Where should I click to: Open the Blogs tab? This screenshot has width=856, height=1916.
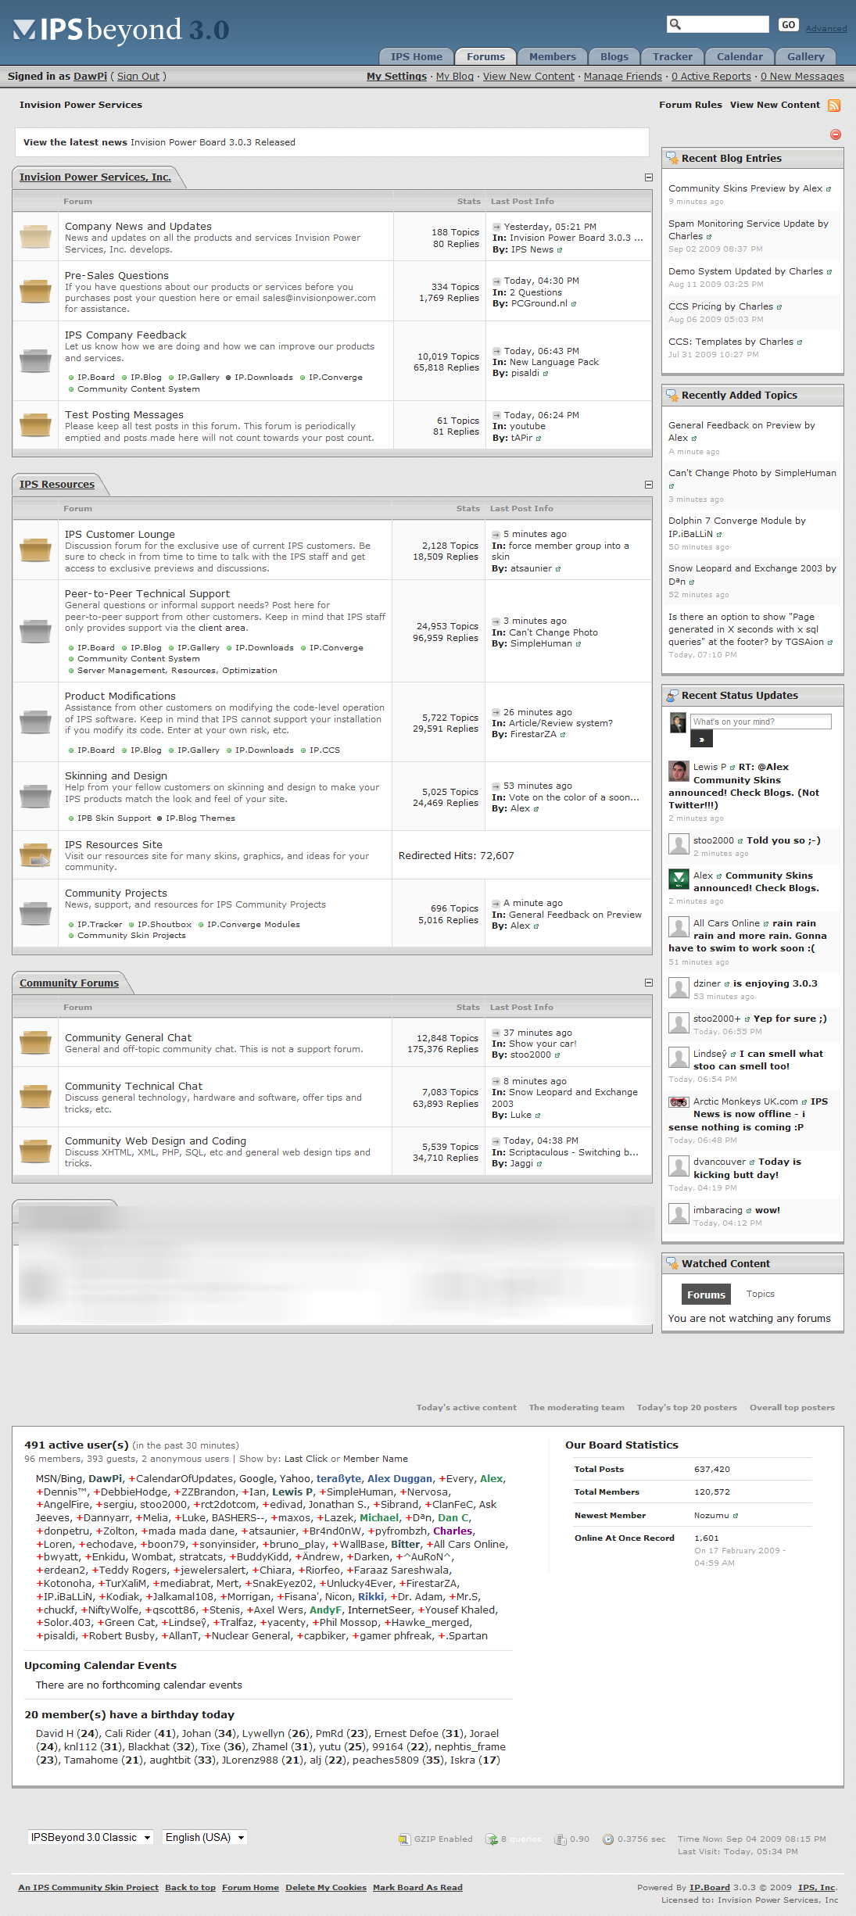(x=614, y=56)
